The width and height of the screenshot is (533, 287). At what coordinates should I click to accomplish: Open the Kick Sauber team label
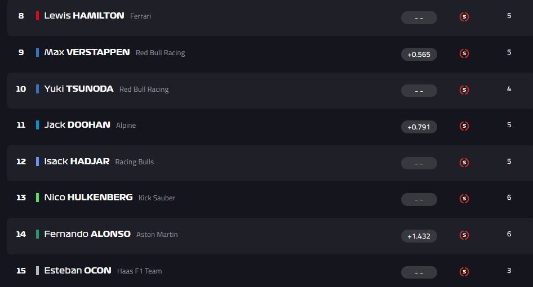157,198
